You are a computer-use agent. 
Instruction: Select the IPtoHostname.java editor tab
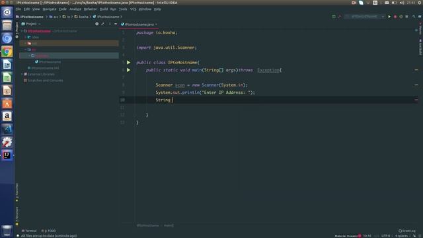click(139, 24)
